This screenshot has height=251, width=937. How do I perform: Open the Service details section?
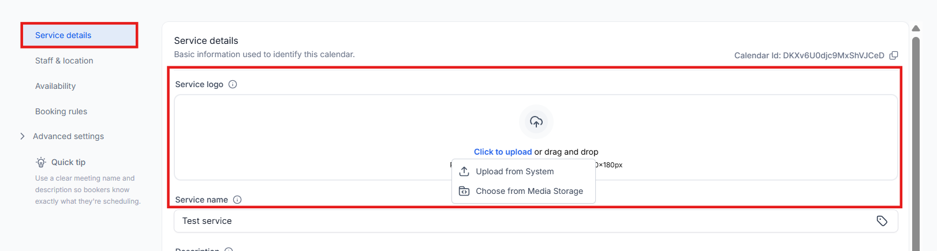coord(63,35)
